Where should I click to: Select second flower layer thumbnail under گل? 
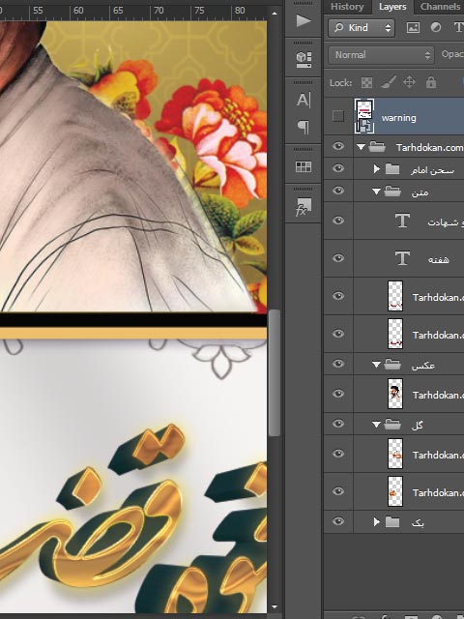(x=395, y=491)
